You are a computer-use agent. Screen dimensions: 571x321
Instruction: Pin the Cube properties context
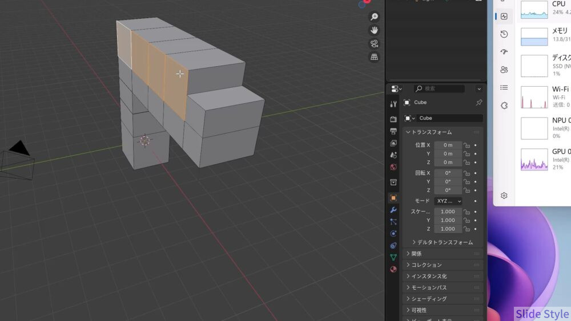(479, 103)
